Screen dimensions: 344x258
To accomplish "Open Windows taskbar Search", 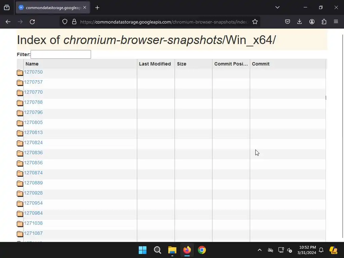I will coord(157,250).
